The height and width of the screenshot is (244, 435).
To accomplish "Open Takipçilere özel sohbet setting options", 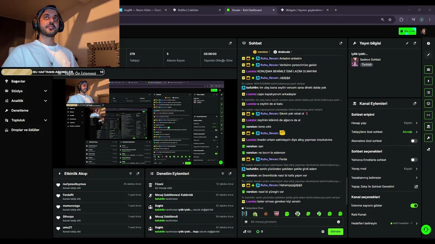I will coord(384,132).
